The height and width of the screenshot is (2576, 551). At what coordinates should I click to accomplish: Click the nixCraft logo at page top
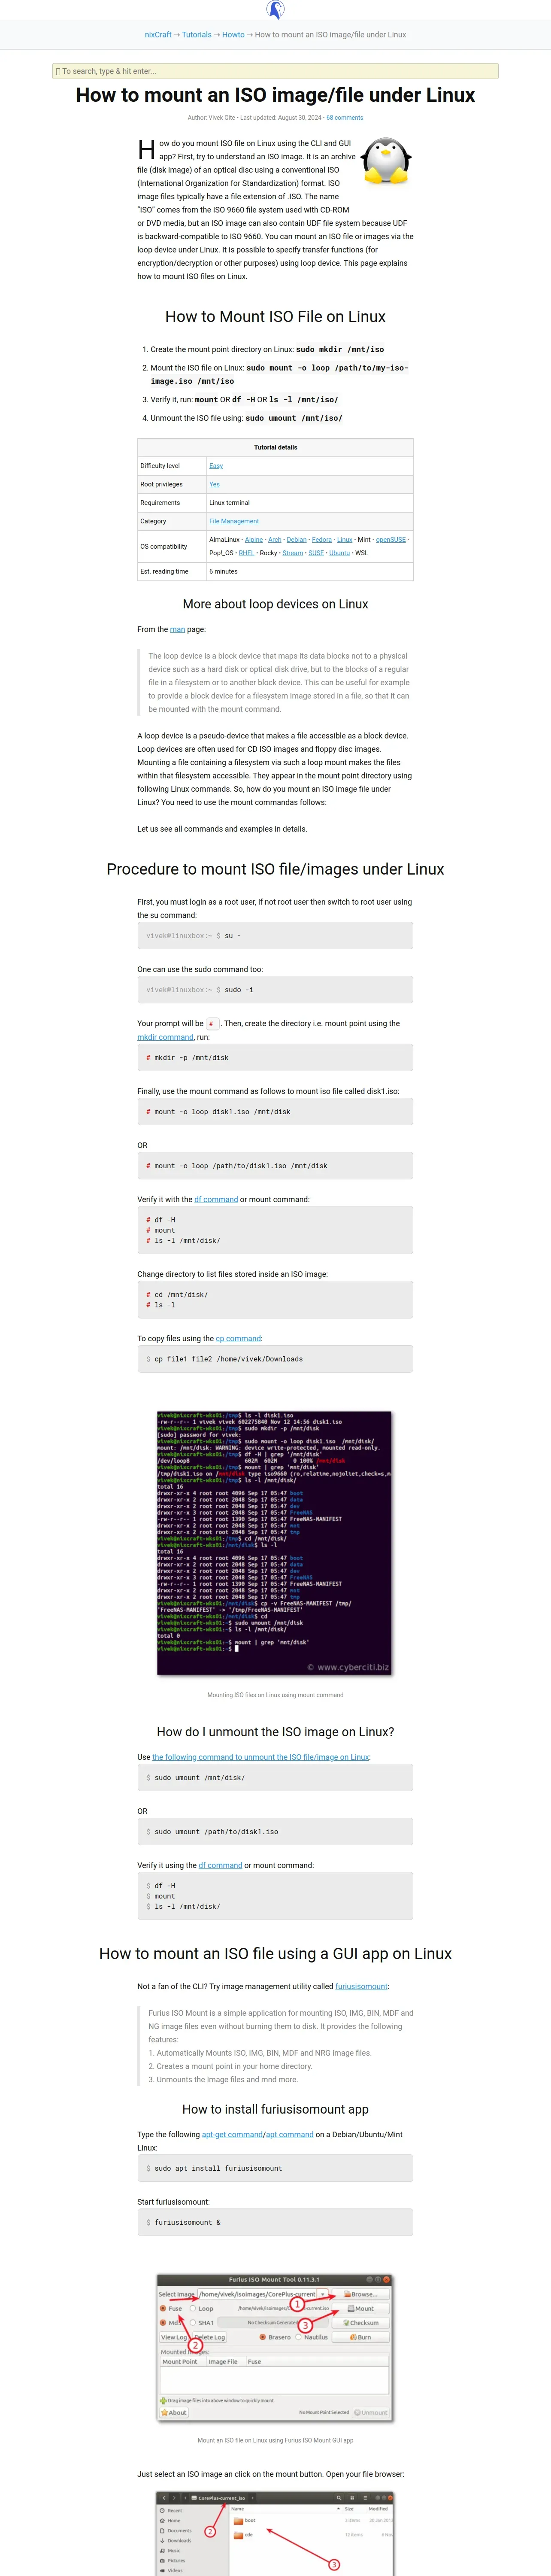coord(275,10)
